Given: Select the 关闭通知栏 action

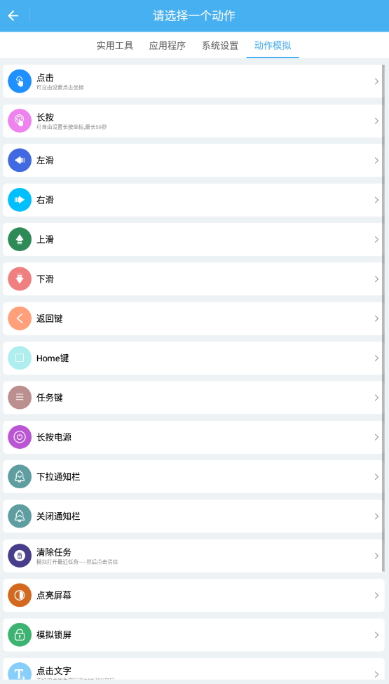Looking at the screenshot, I should tap(193, 516).
